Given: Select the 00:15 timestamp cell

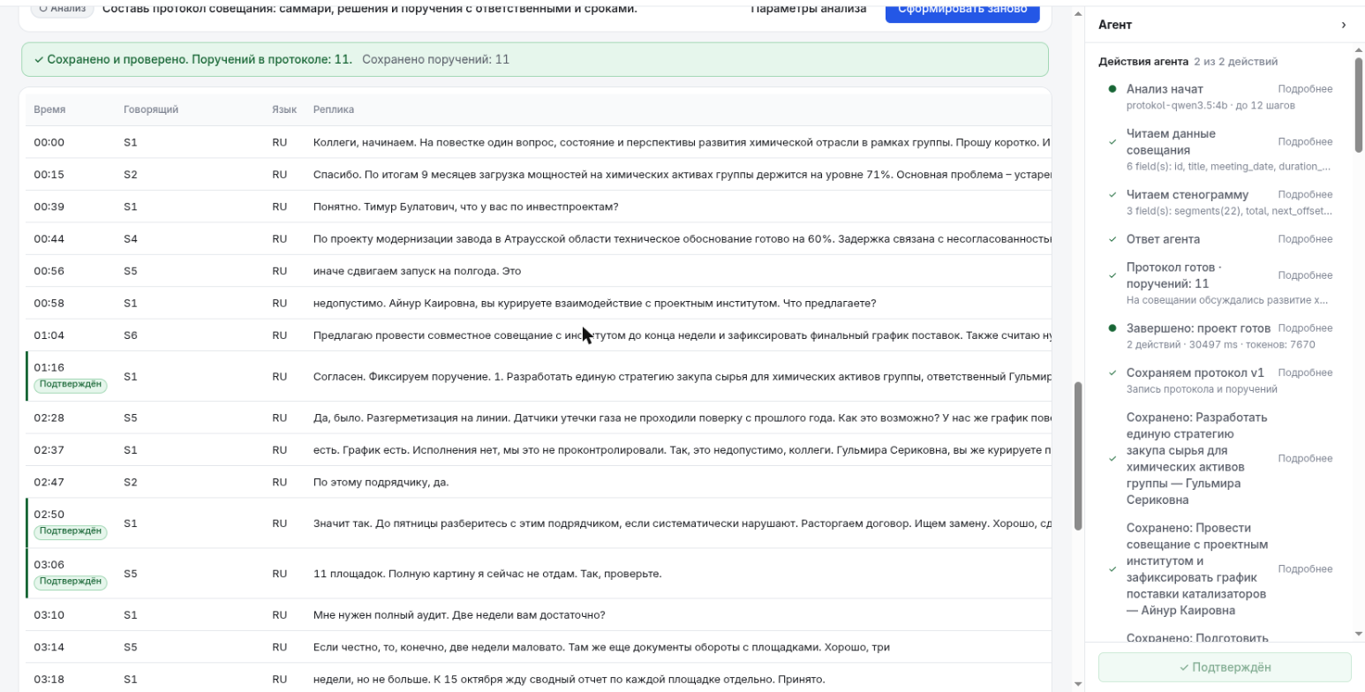Looking at the screenshot, I should point(49,174).
